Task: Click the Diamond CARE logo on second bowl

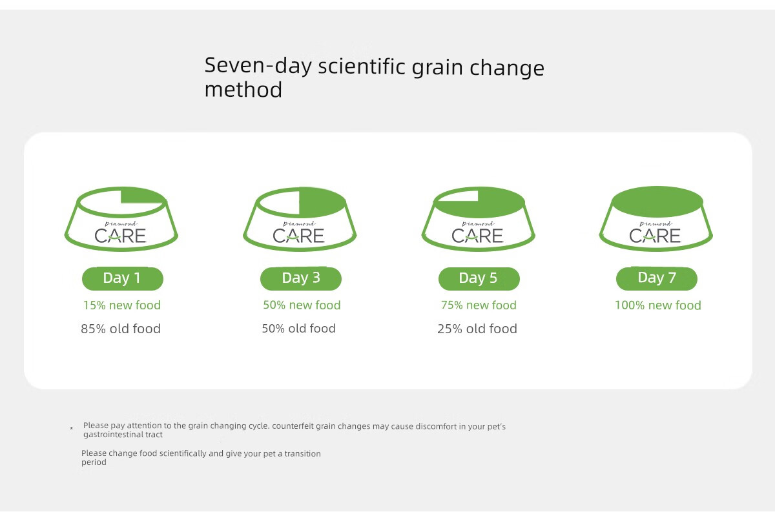Action: pyautogui.click(x=299, y=233)
